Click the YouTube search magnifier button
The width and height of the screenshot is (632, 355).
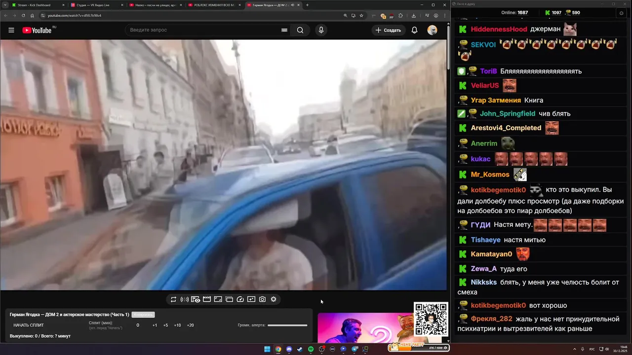(300, 30)
